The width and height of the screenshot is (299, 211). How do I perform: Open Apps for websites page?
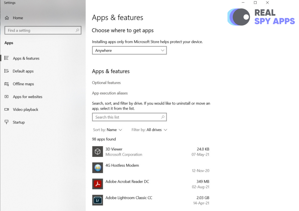28,97
